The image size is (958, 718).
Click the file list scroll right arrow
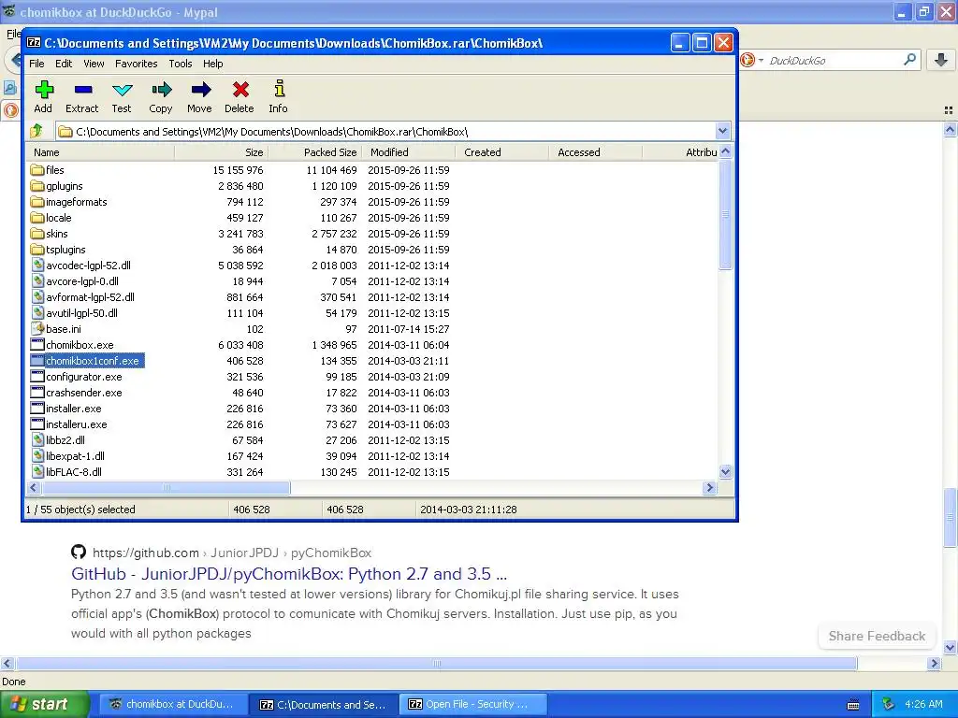click(709, 488)
